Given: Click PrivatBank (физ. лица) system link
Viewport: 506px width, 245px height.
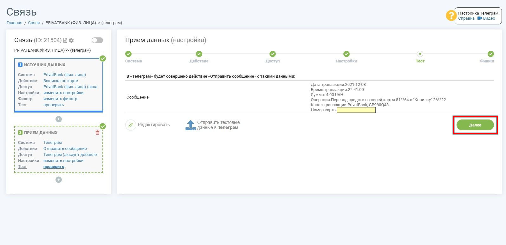Looking at the screenshot, I should point(65,75).
